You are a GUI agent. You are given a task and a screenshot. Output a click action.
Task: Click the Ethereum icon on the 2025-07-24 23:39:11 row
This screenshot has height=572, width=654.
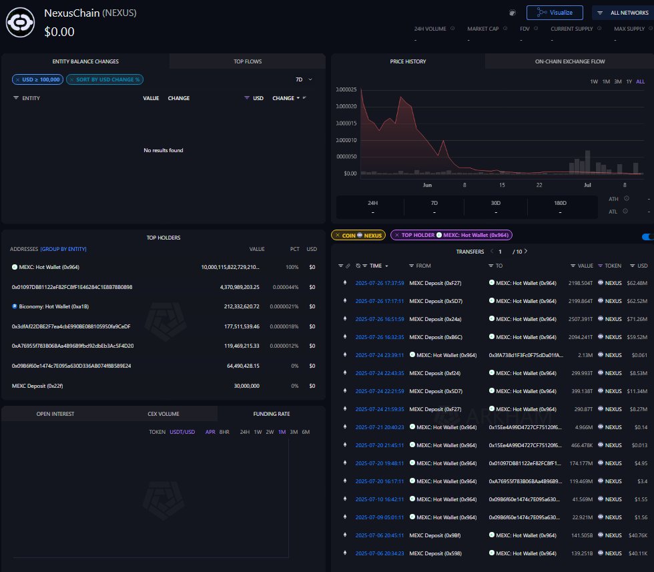345,354
